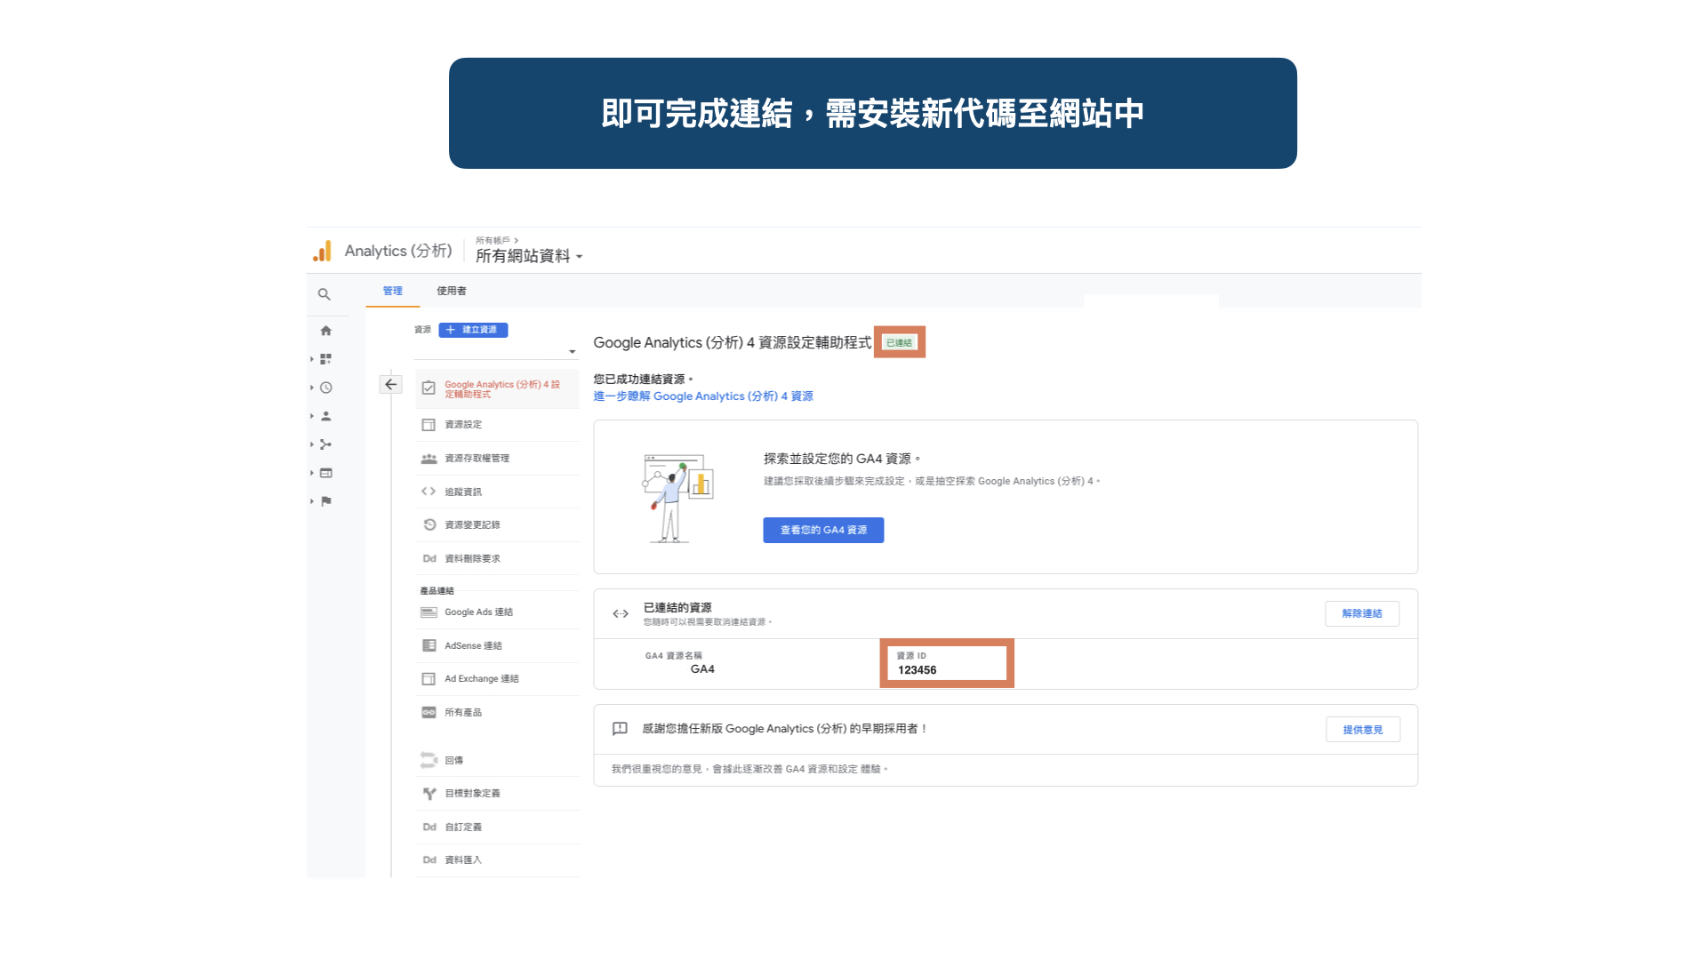Screen dimensions: 1707x960
Task: Click the 已連結的資源 heading
Action: [677, 608]
